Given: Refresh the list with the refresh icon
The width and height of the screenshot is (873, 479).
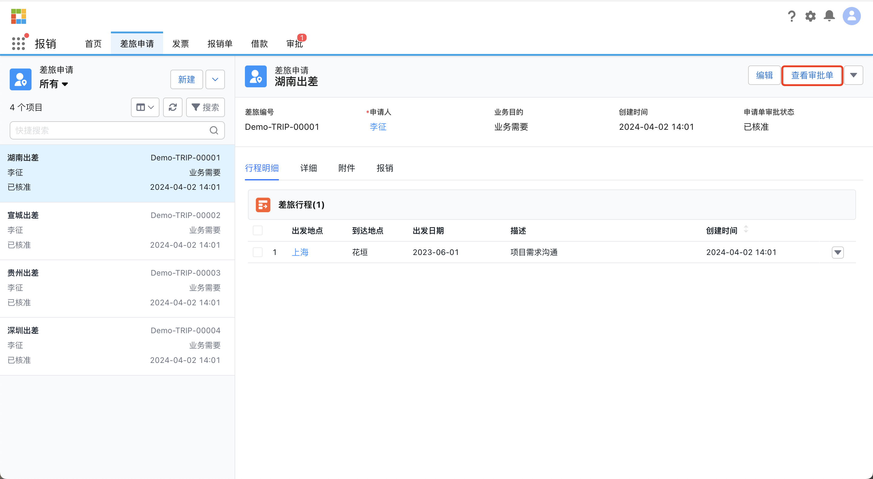Looking at the screenshot, I should [x=172, y=107].
